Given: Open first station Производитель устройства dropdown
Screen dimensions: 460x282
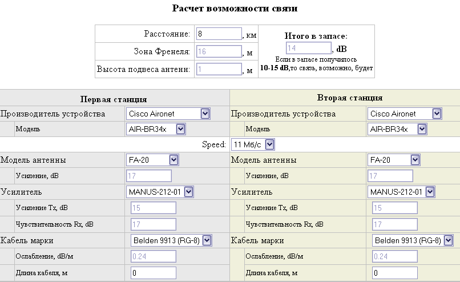Looking at the screenshot, I should tap(168, 114).
